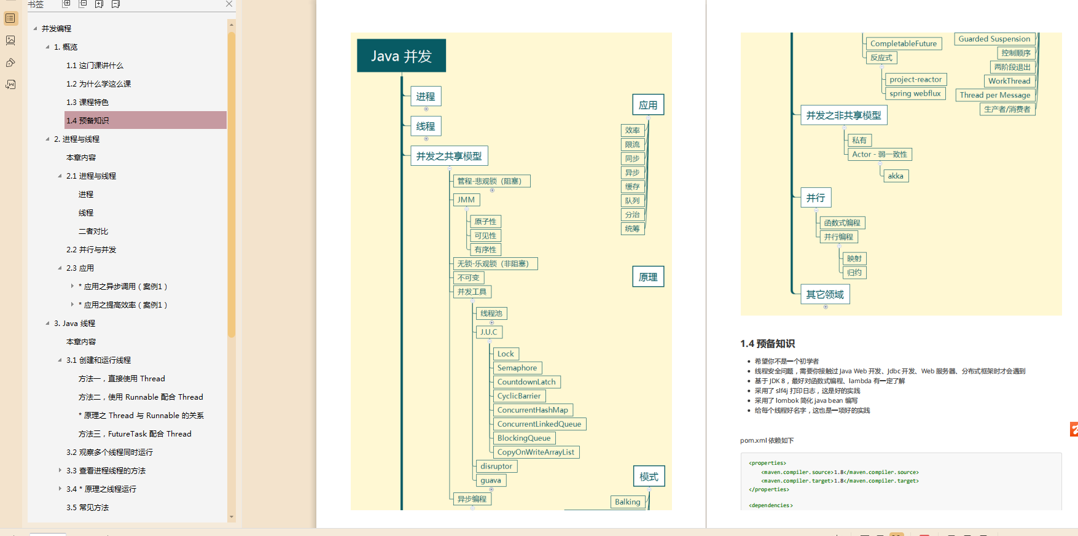Collapse the 2.3 应用 subsection
Screen dimensions: 1078x536
coord(60,268)
